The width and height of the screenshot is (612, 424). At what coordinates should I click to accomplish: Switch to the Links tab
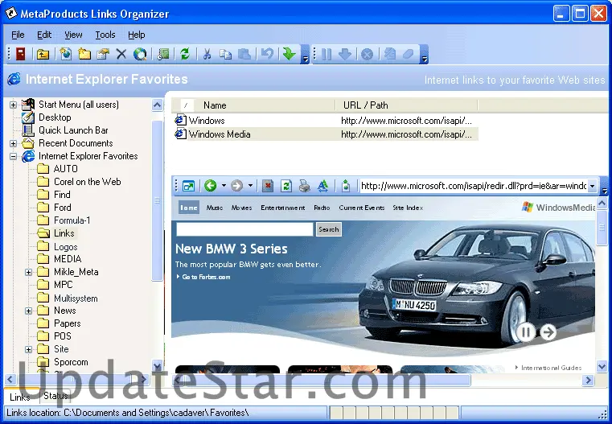[x=20, y=397]
